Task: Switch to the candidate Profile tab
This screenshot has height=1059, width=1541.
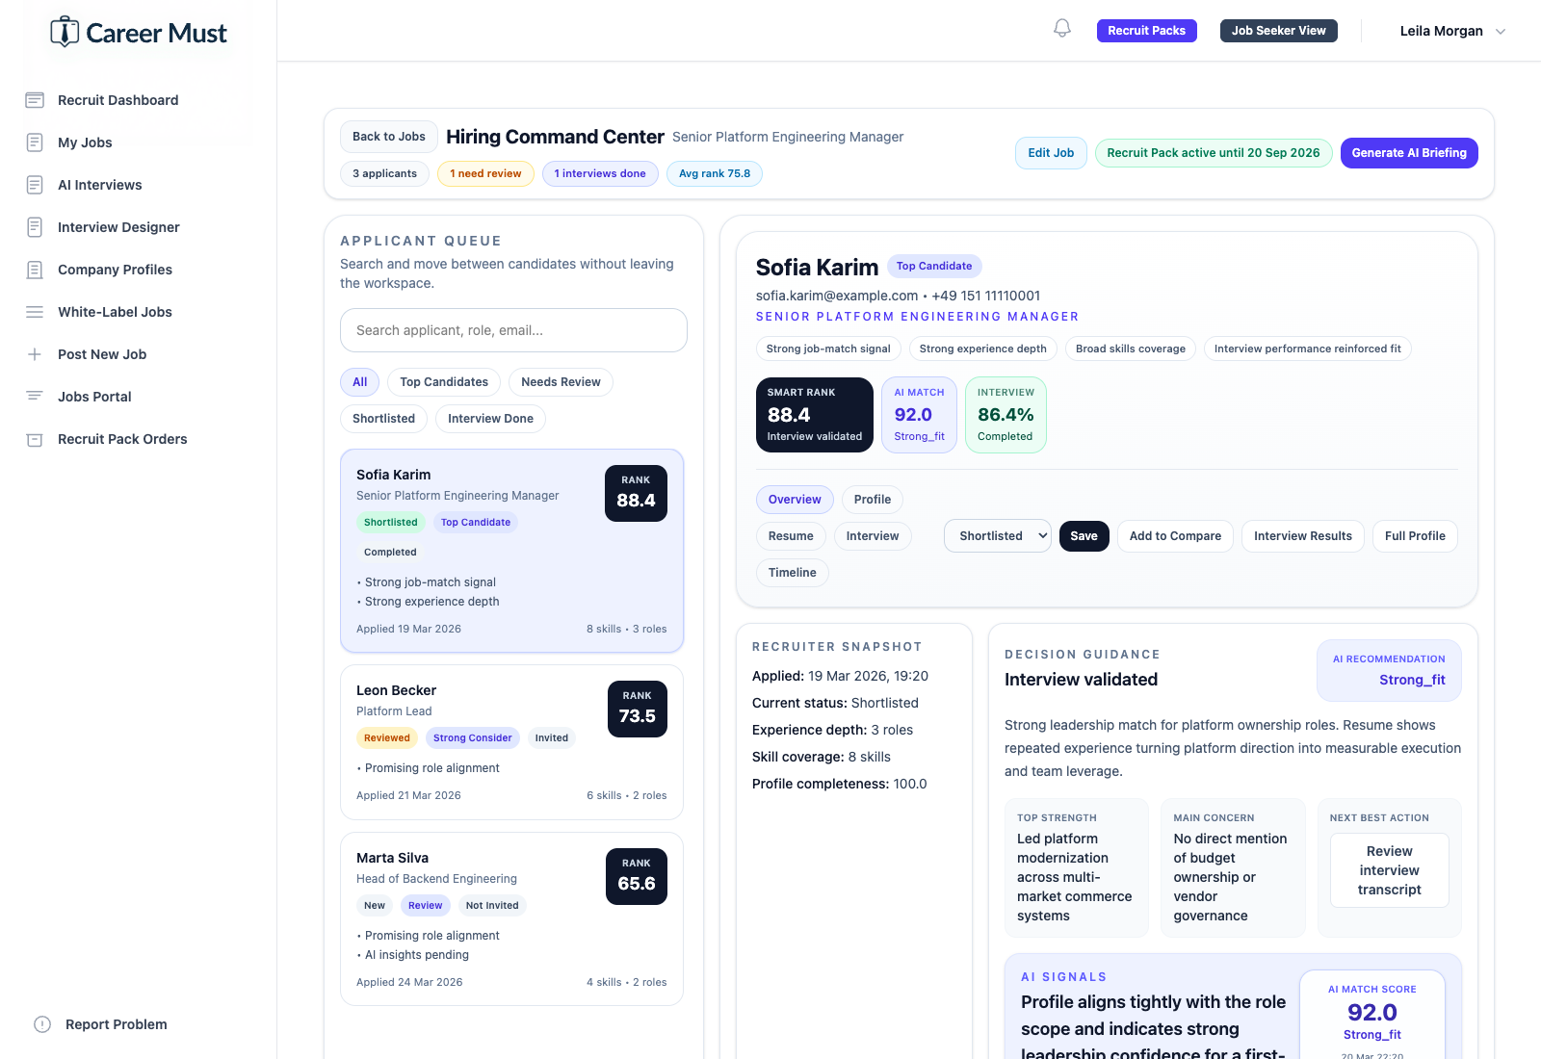Action: click(x=872, y=500)
